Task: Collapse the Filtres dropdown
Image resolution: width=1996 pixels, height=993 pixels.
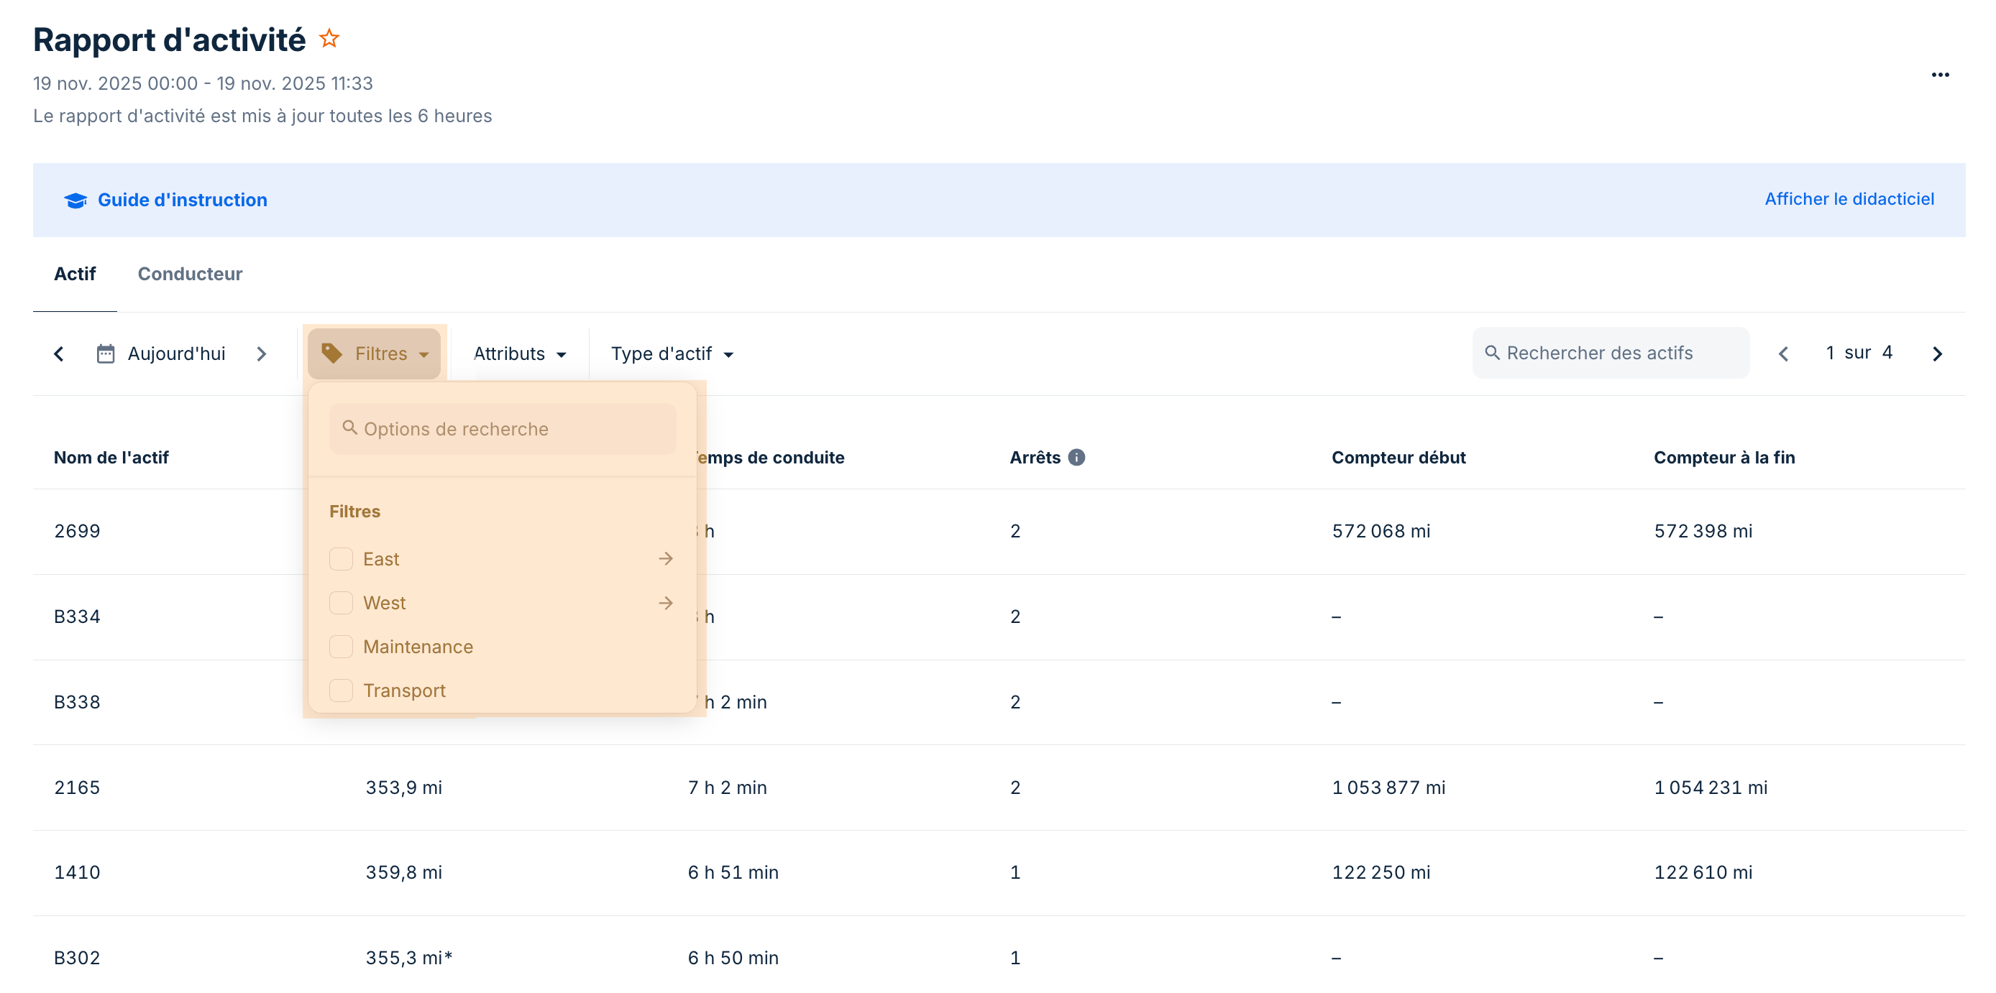Action: click(x=374, y=354)
